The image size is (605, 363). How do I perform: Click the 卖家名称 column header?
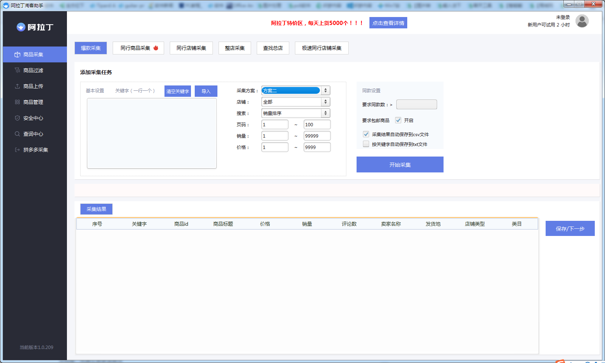[391, 224]
